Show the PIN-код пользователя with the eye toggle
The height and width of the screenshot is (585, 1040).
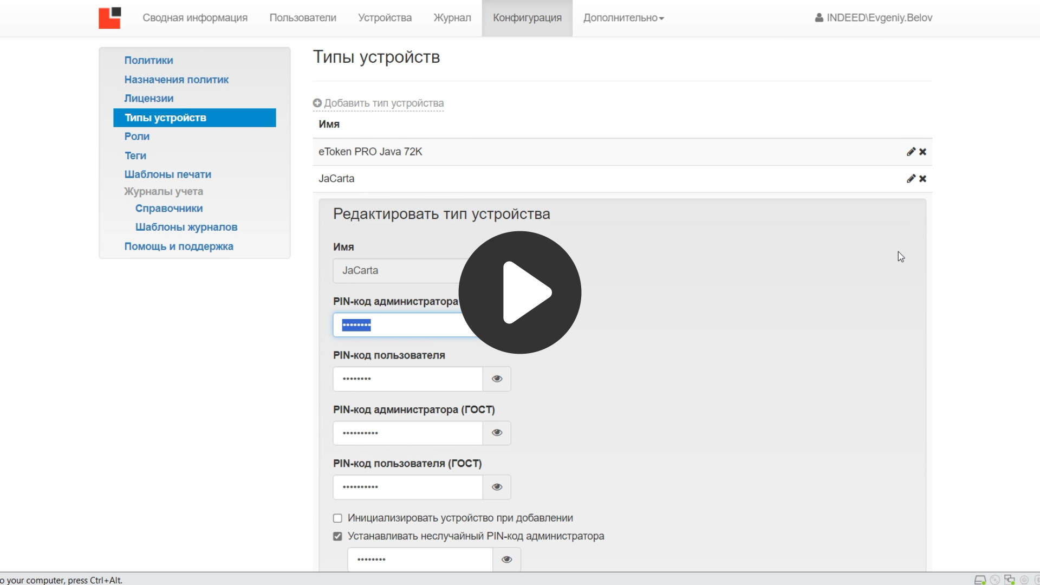pos(496,379)
